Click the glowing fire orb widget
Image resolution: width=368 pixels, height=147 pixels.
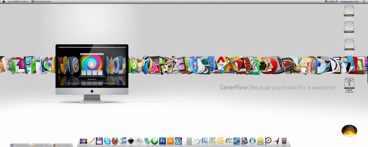349,131
